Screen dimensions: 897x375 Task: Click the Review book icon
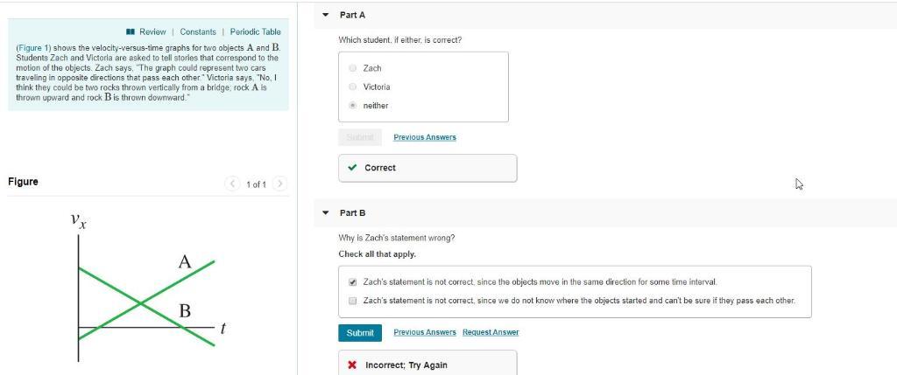(131, 32)
